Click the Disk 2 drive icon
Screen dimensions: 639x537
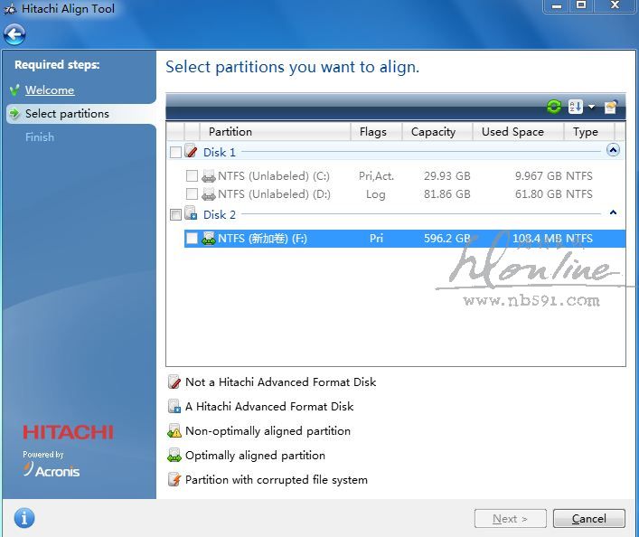point(191,213)
